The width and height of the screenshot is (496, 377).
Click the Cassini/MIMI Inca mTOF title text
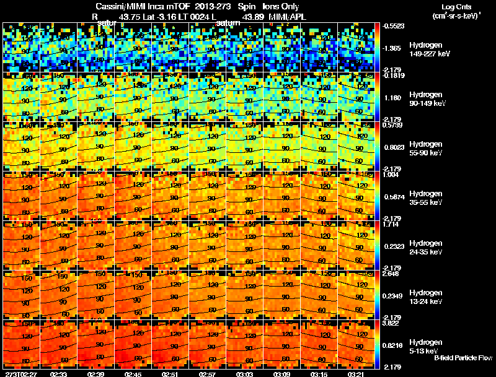coord(143,6)
